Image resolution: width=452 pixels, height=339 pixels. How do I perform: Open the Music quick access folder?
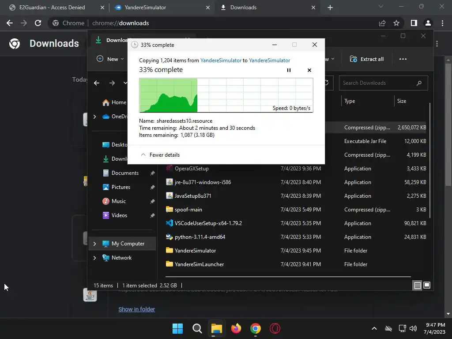click(114, 201)
